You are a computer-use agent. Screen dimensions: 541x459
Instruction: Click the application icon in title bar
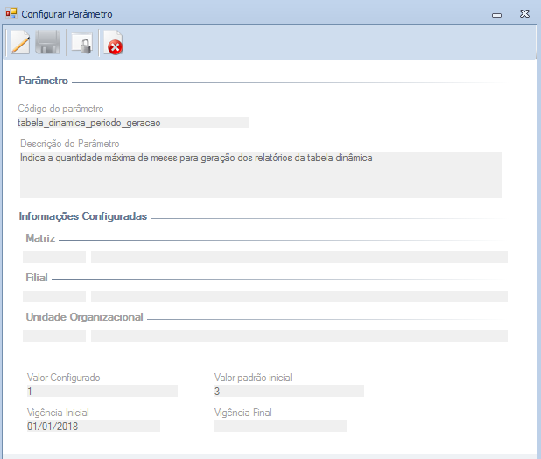pos(11,14)
